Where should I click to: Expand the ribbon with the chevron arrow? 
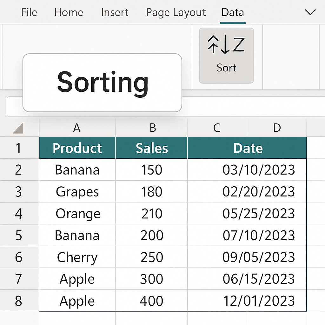[310, 13]
